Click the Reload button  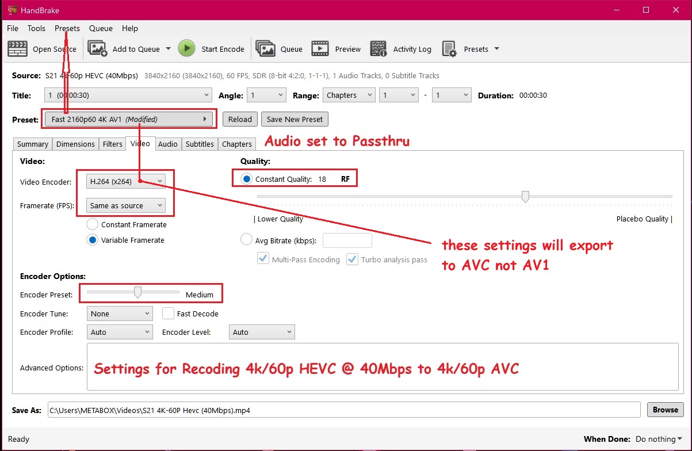[240, 119]
